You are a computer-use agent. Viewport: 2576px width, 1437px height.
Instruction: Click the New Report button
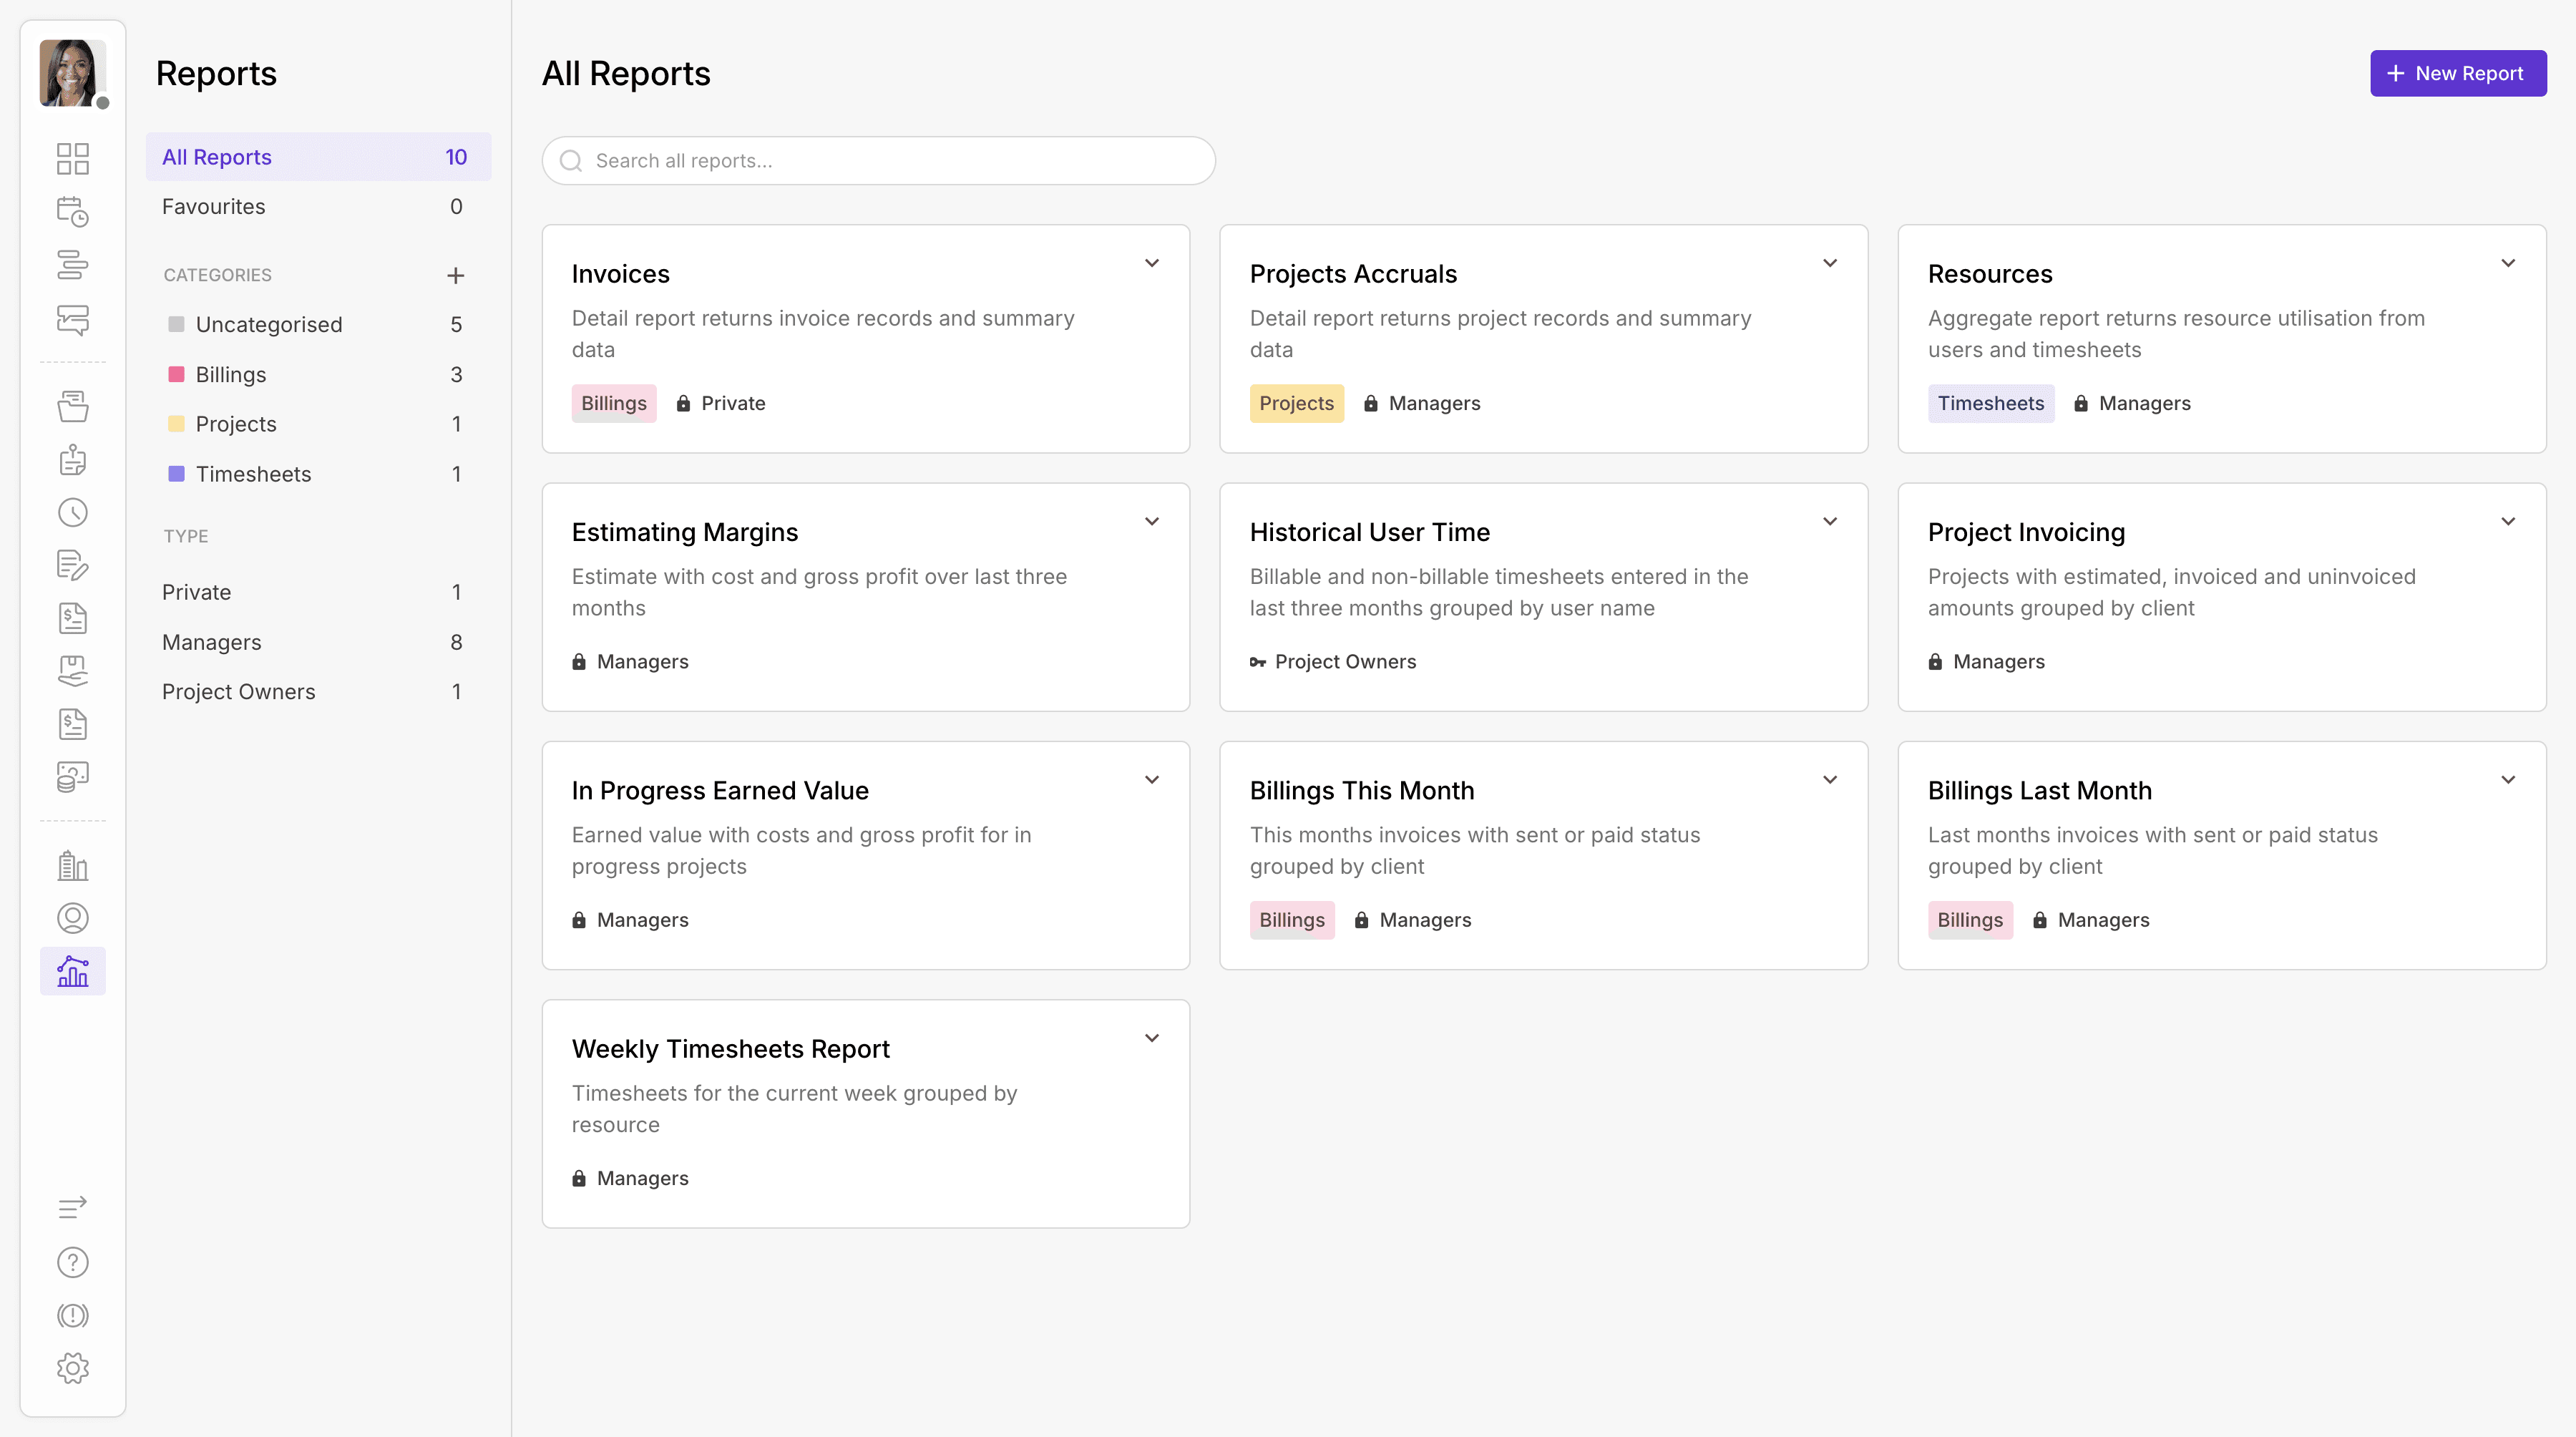click(x=2458, y=73)
